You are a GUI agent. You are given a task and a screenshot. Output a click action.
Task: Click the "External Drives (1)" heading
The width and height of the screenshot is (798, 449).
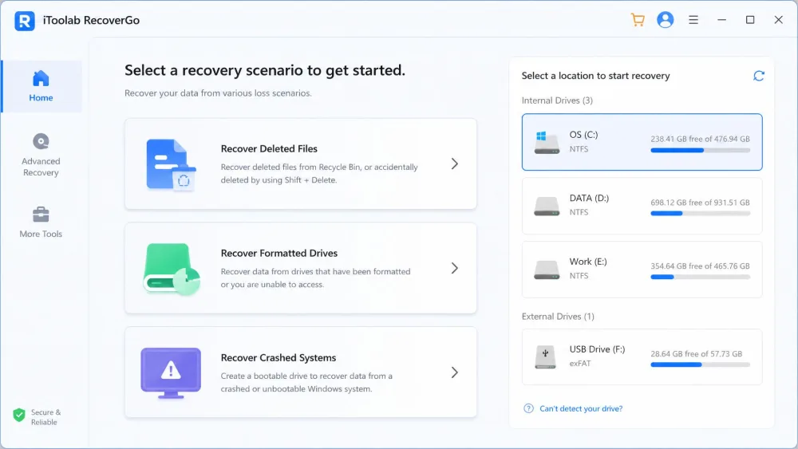coord(558,317)
